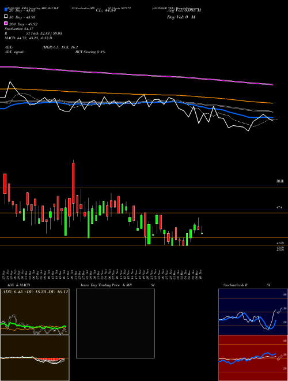
Task: Click the 'BUY Slowing @ 8%' signal text
Action: pos(90,52)
